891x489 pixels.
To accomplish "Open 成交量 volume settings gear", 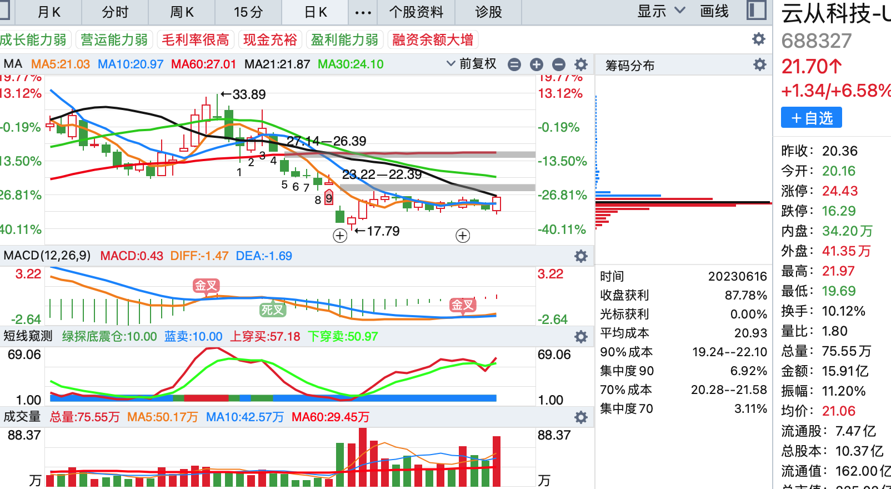I will pyautogui.click(x=581, y=417).
